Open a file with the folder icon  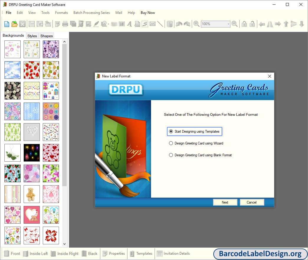click(x=14, y=24)
